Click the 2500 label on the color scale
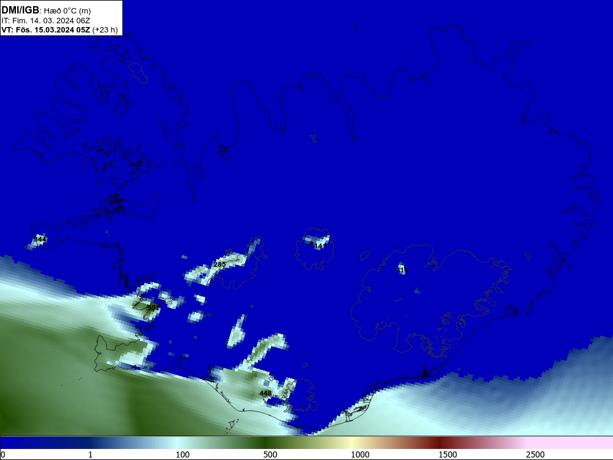The image size is (613, 460). pos(535,454)
